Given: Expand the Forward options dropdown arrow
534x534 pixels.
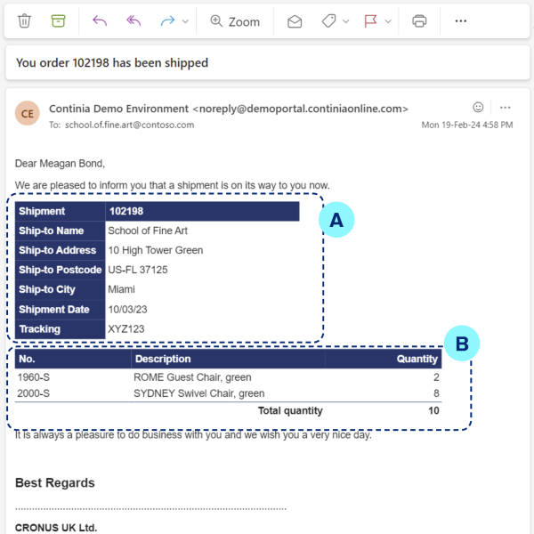Looking at the screenshot, I should [185, 21].
